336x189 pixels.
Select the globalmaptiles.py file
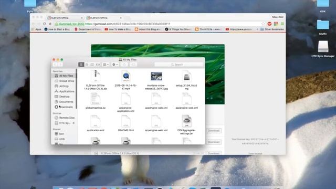tap(96, 101)
